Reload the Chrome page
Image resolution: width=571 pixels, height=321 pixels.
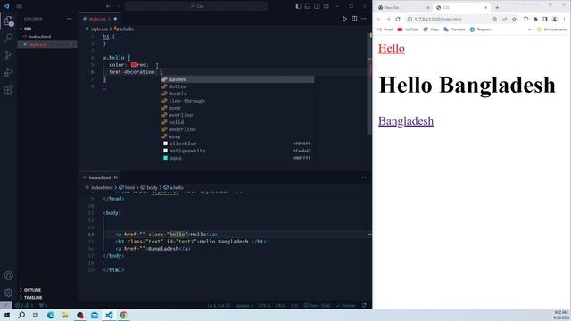398,19
